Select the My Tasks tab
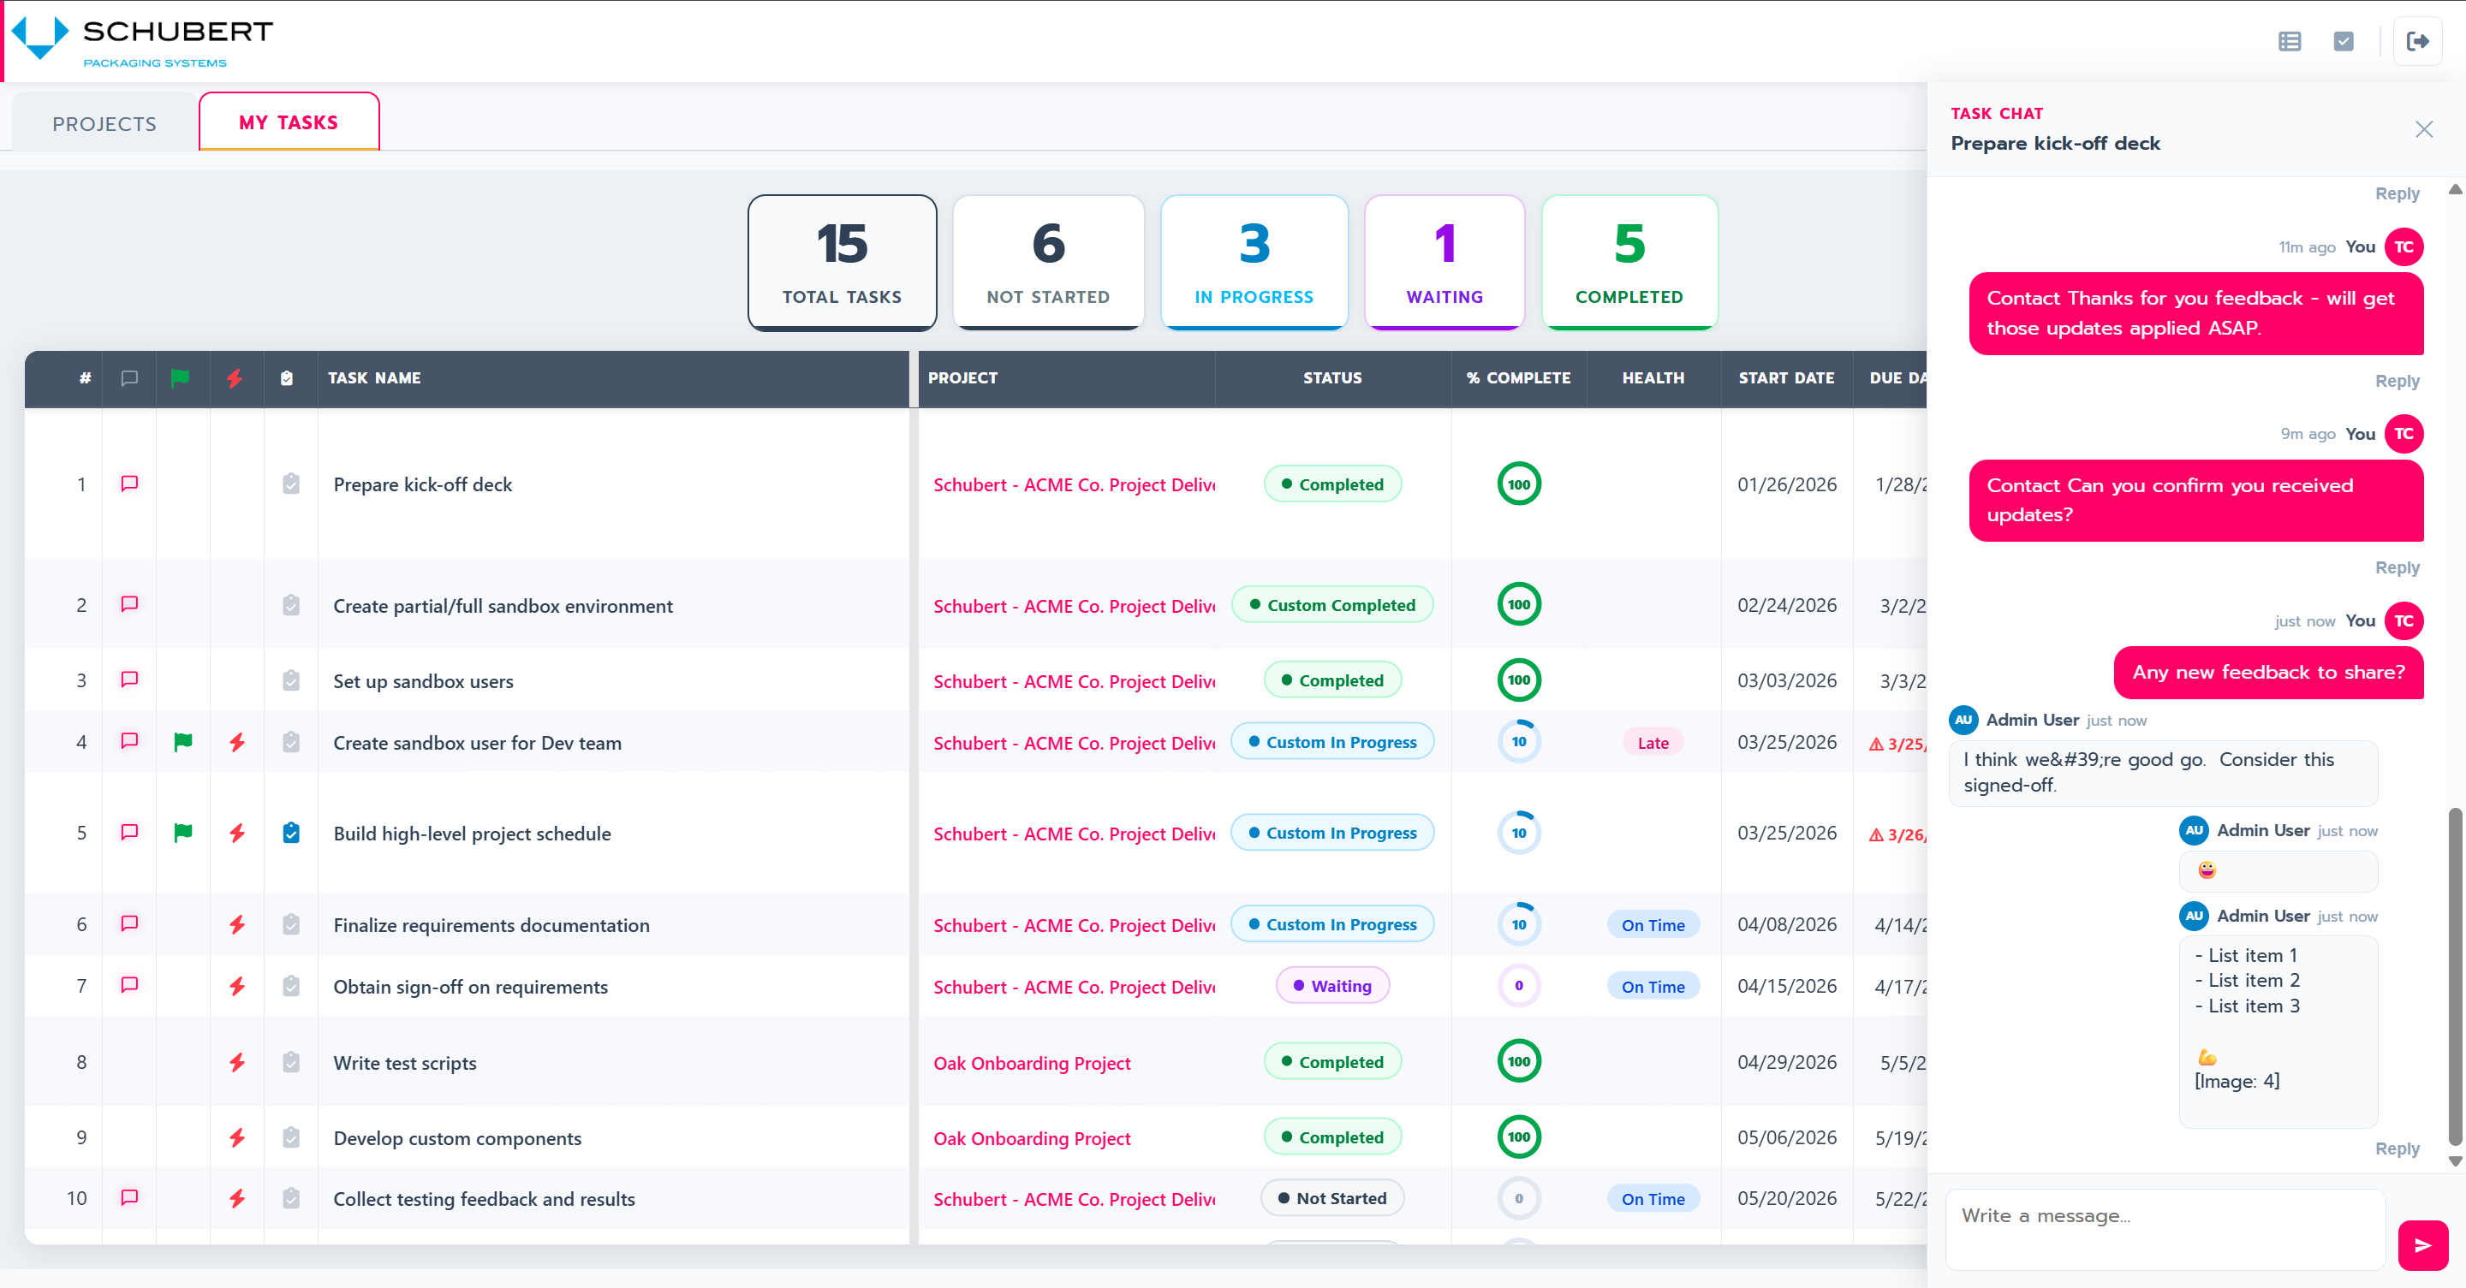2466x1288 pixels. [x=289, y=122]
